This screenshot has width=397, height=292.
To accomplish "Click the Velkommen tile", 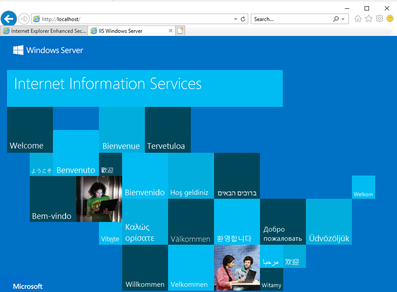I will pos(191,267).
